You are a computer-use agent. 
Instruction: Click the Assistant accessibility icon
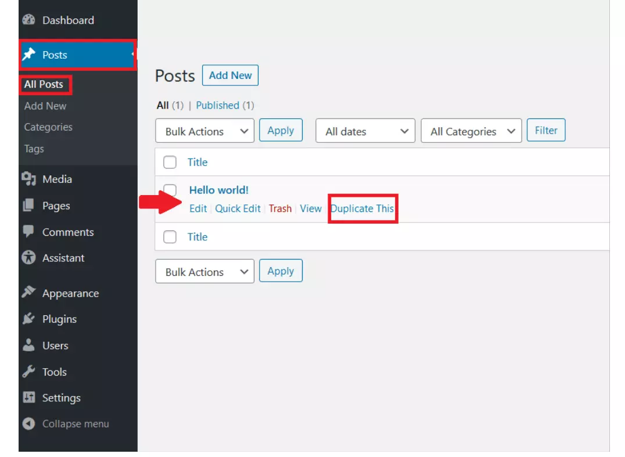pos(28,258)
